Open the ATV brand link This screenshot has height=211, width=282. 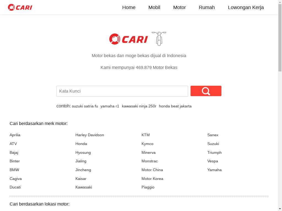click(x=13, y=144)
